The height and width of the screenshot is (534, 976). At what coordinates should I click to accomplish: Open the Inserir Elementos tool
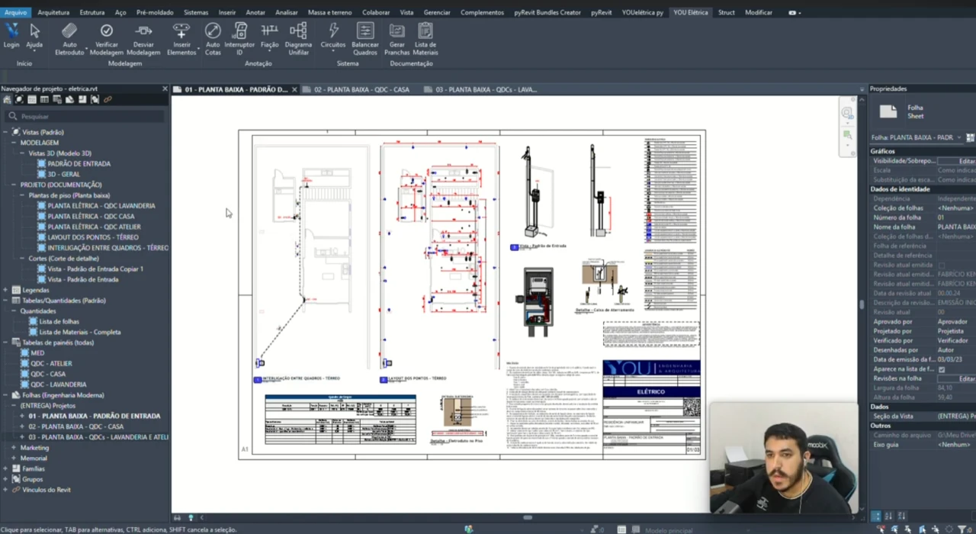181,38
